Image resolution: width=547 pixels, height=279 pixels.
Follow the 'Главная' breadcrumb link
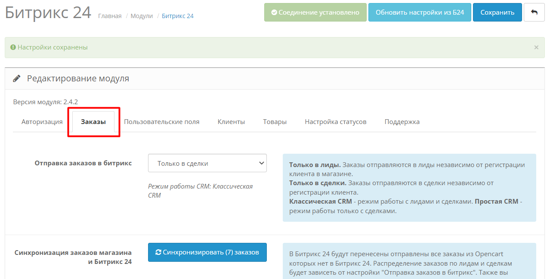pos(110,16)
